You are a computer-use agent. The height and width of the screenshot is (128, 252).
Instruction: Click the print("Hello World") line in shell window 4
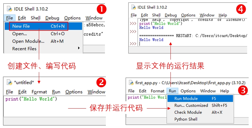[x=161, y=23]
